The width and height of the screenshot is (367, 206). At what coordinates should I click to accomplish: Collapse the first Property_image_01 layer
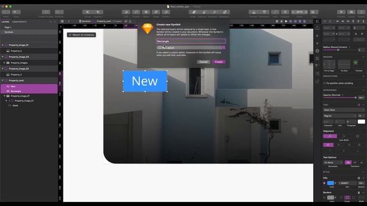[3, 45]
